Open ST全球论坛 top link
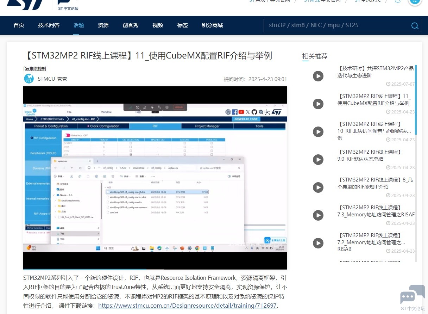 (367, 1)
